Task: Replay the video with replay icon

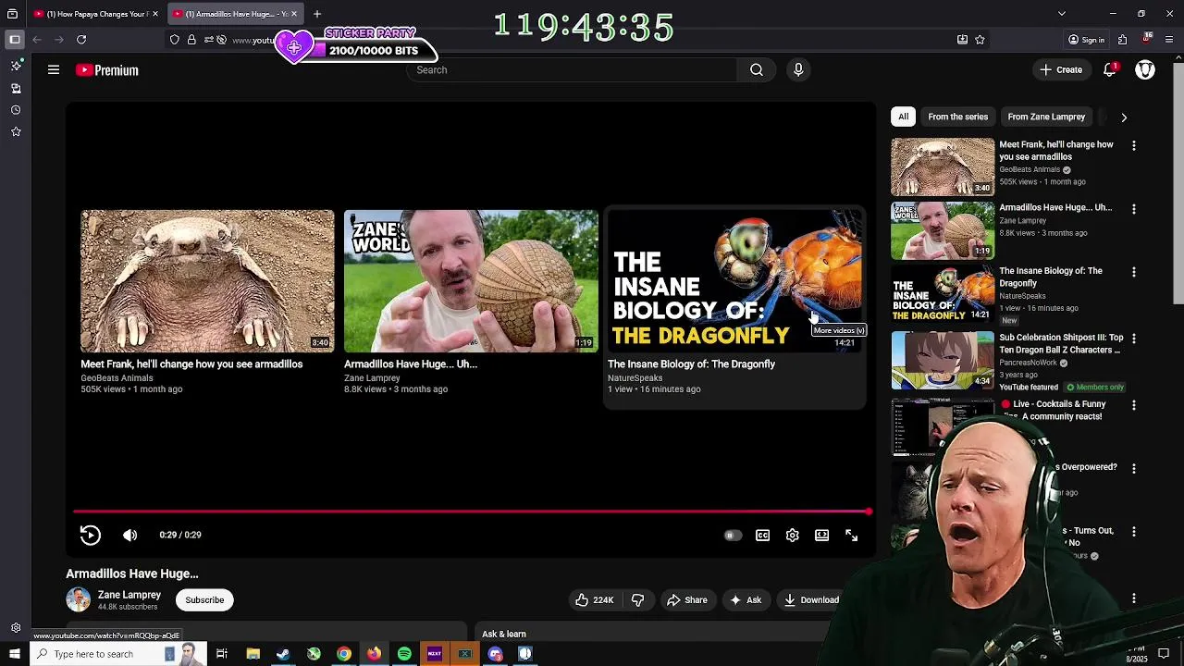Action: (x=90, y=535)
